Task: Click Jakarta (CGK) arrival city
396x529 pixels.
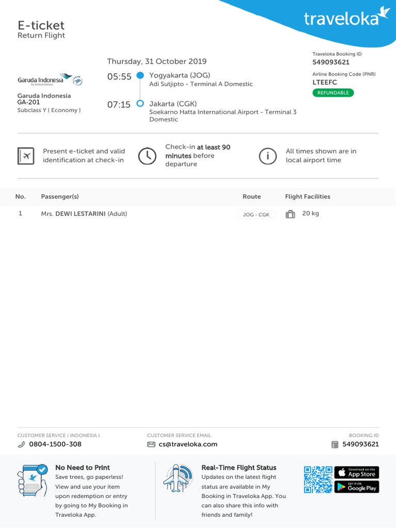Action: click(x=173, y=103)
